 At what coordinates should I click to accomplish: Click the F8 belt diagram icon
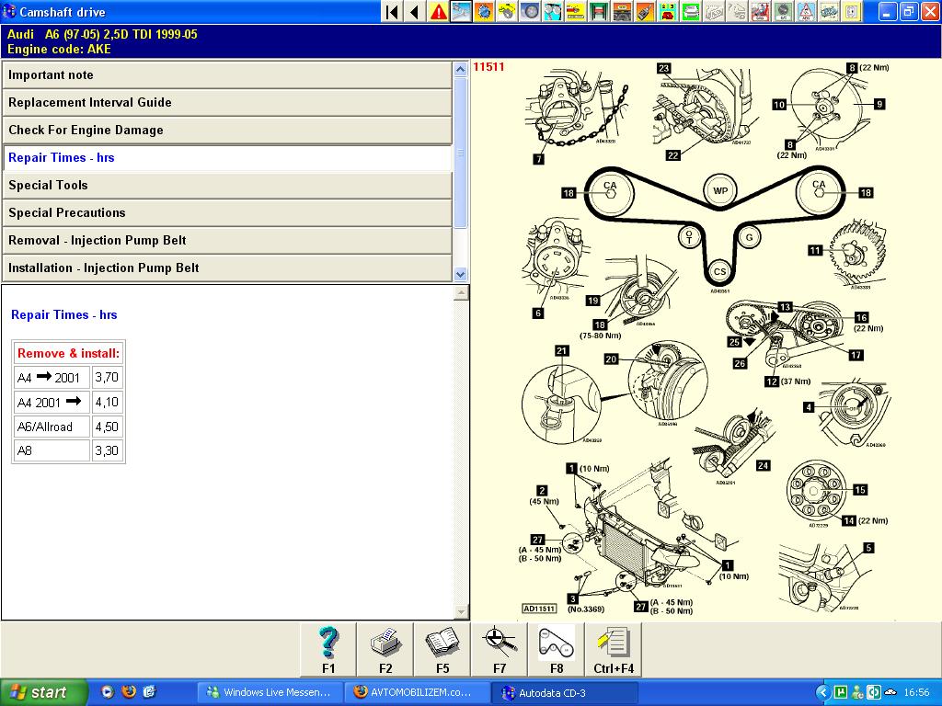(557, 650)
